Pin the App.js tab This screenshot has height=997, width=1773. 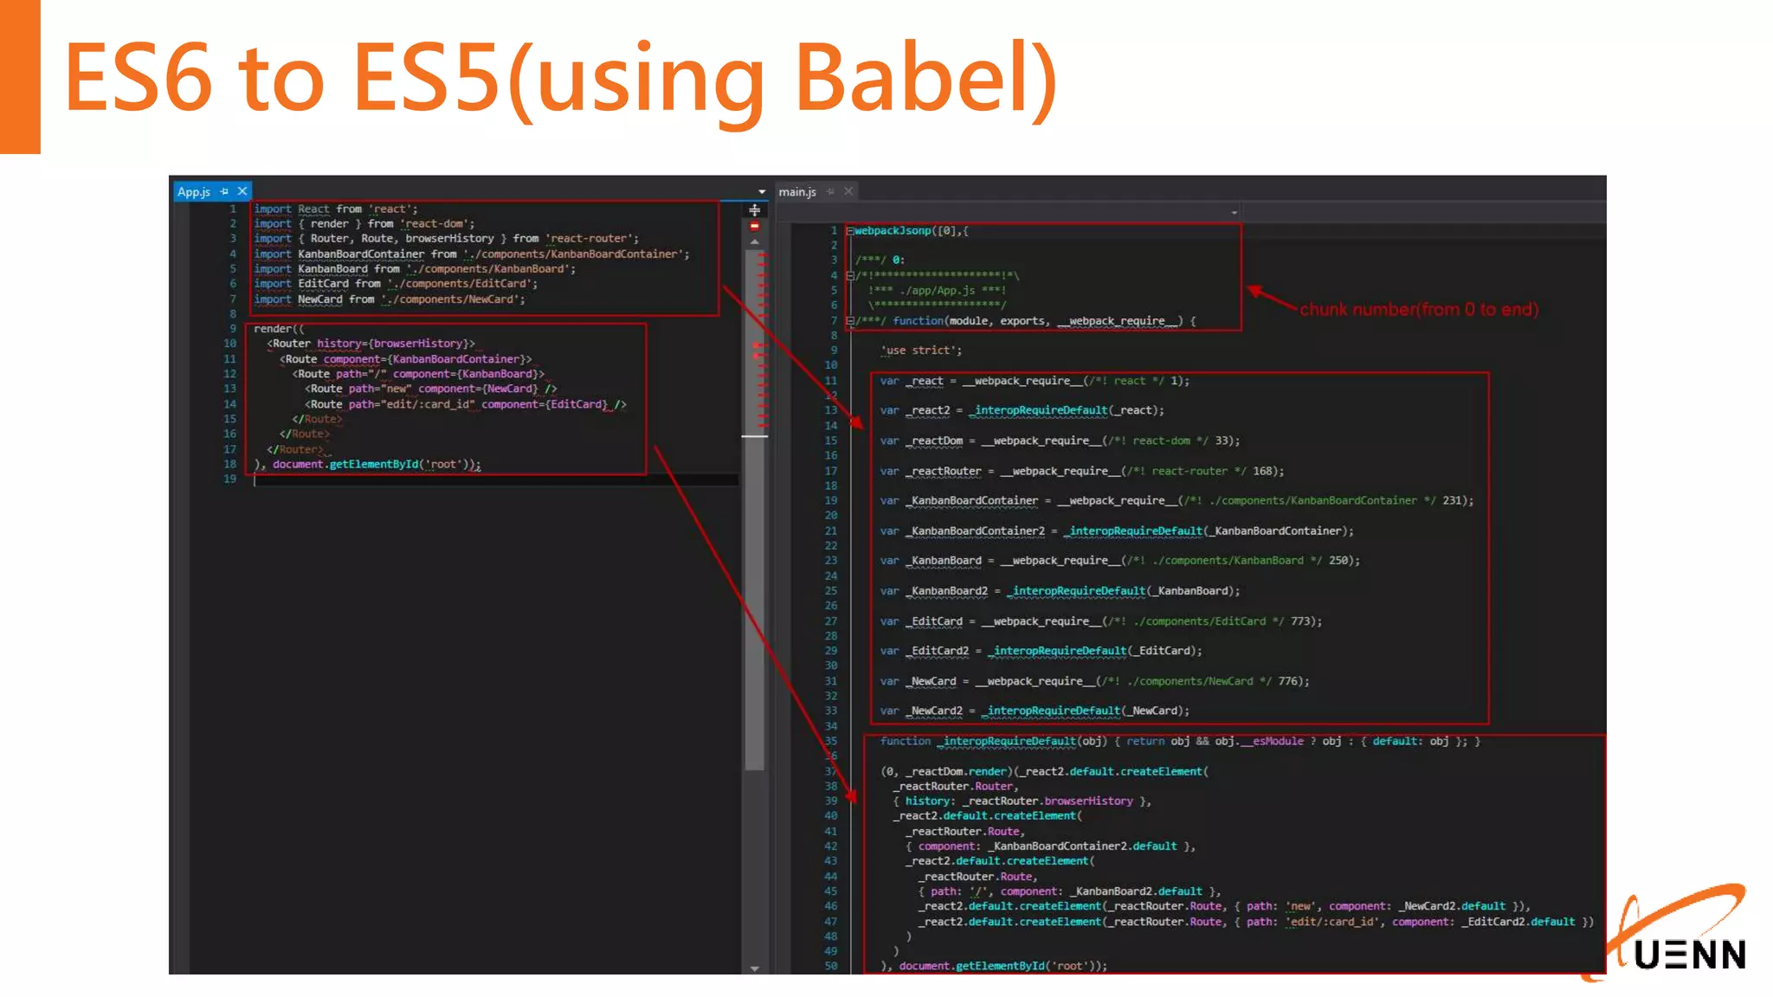pos(224,191)
